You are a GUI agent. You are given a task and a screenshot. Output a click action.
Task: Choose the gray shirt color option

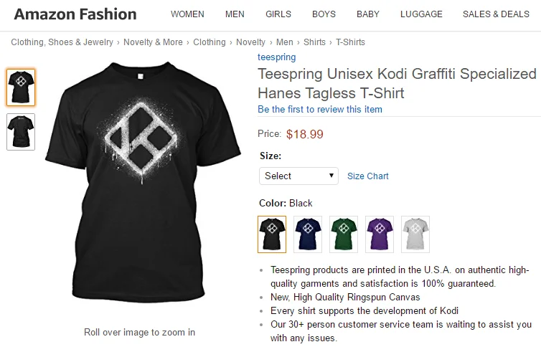[x=415, y=234]
